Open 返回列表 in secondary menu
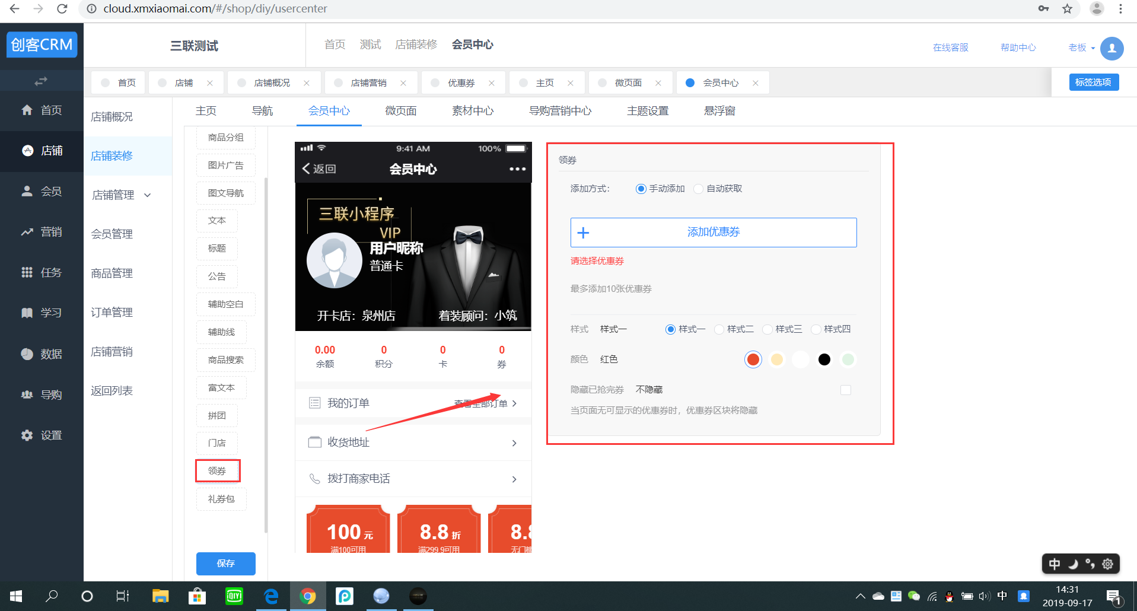The image size is (1137, 611). tap(112, 391)
